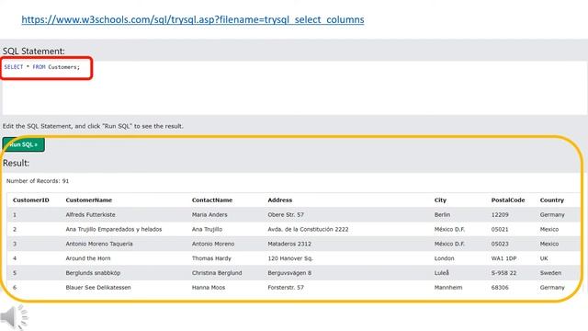
Task: Click the 'London' city cell
Action: pyautogui.click(x=444, y=258)
